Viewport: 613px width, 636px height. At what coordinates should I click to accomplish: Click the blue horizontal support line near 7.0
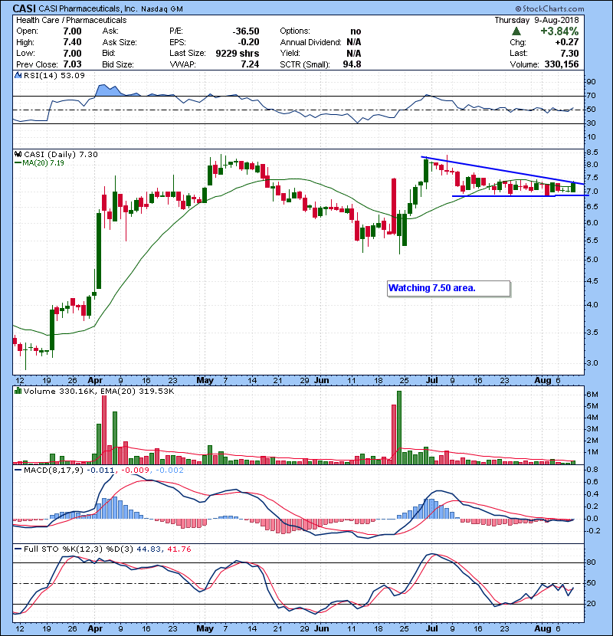click(520, 196)
